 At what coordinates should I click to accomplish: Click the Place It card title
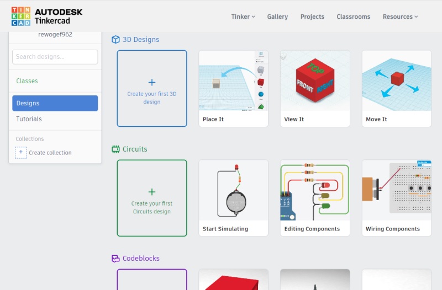(213, 119)
